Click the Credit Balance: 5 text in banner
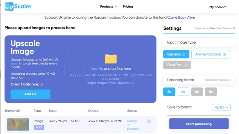This screenshot has width=239, height=134. tap(26, 84)
